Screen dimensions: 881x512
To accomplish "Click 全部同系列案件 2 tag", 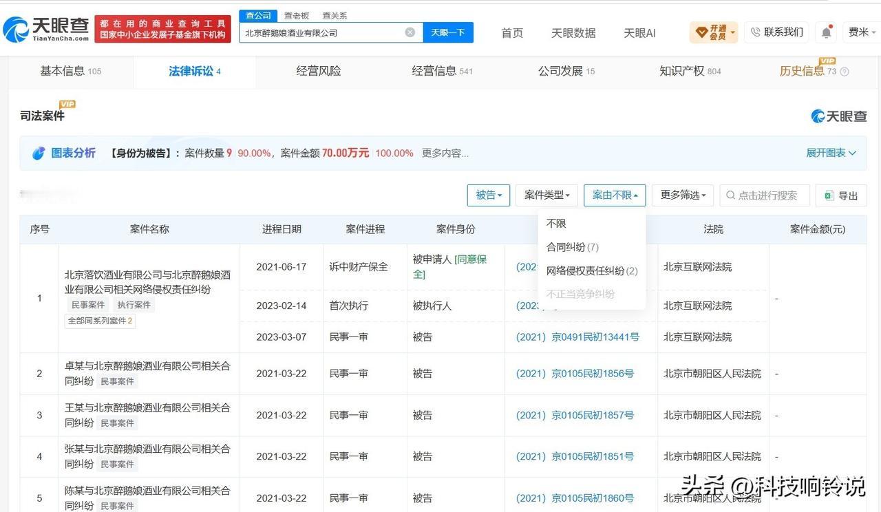I will [x=100, y=321].
